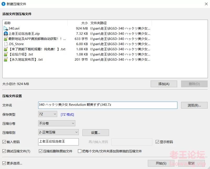Click the 201 字节 size cell

tap(81, 60)
